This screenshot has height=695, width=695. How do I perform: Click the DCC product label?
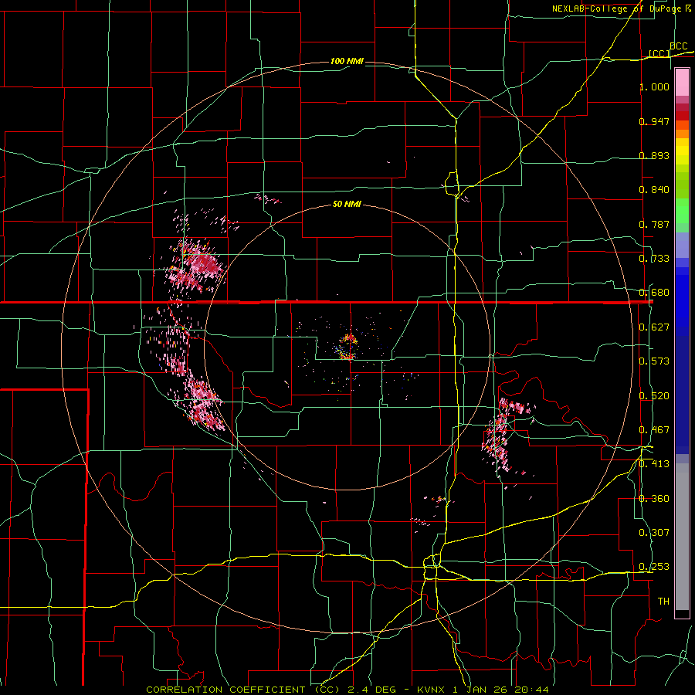(x=679, y=46)
